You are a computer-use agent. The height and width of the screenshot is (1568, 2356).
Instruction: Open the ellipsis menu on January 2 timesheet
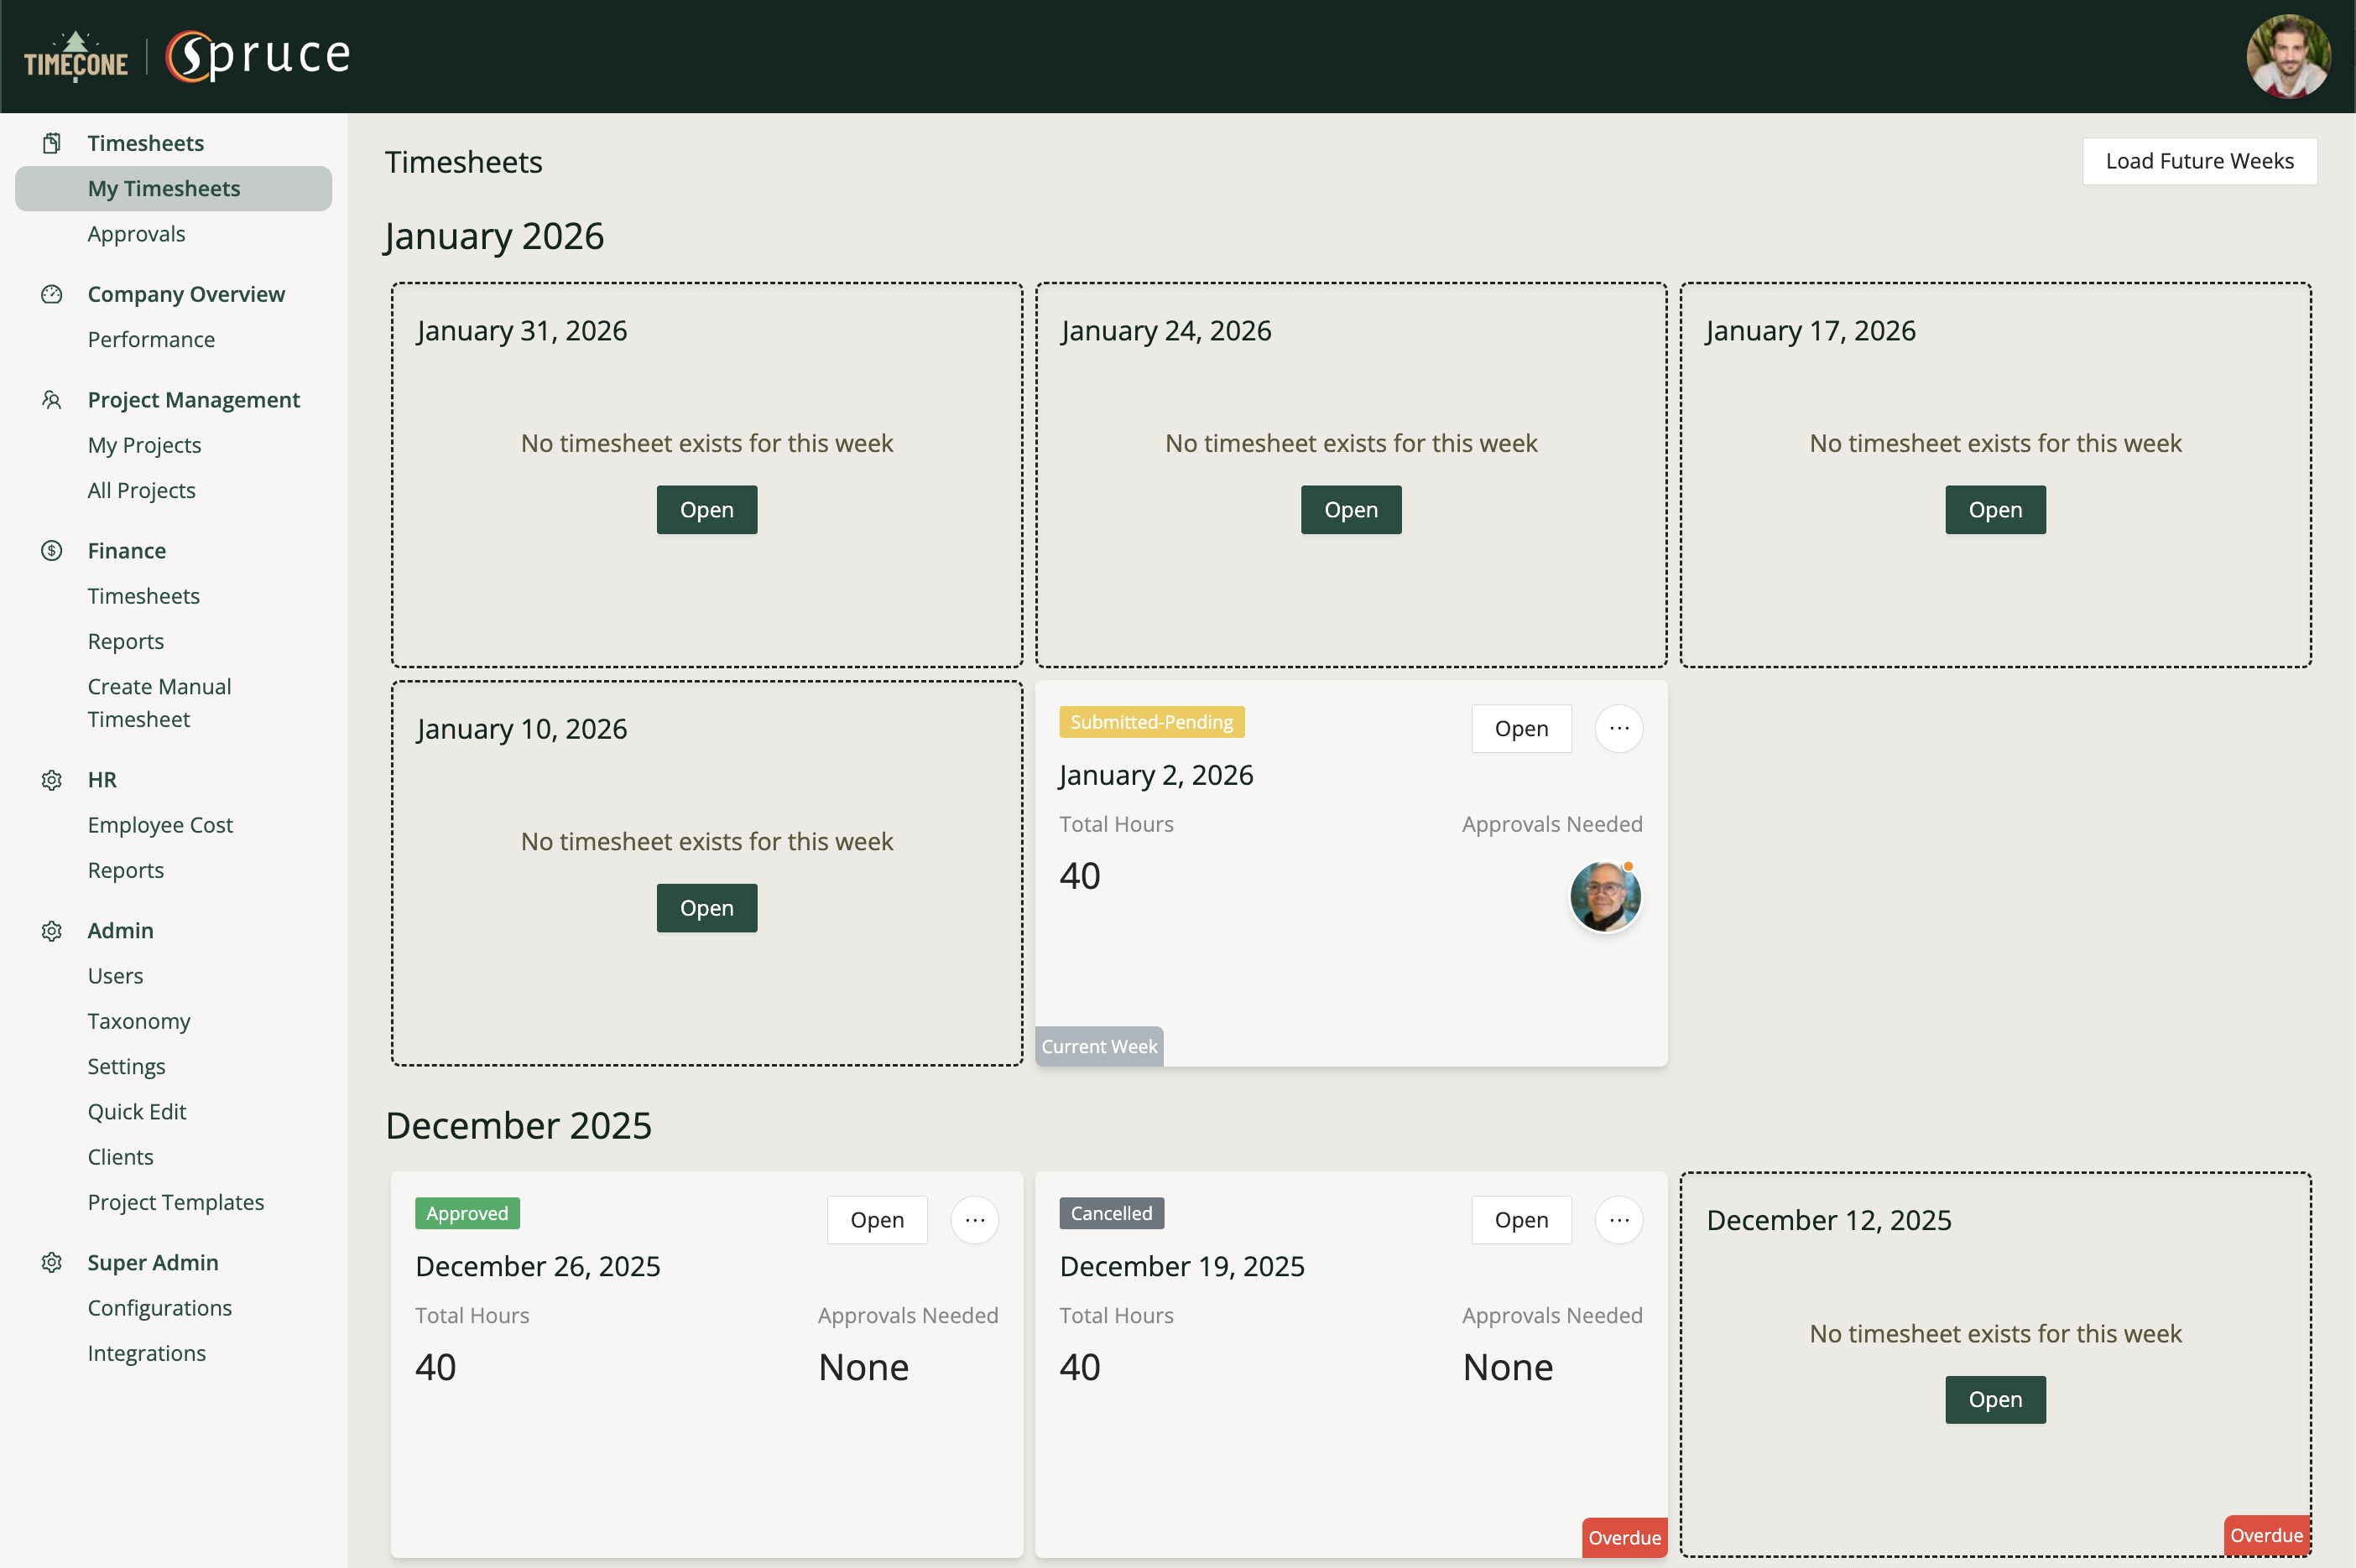(x=1618, y=728)
